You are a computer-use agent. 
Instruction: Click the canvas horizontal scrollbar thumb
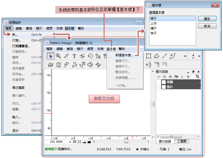point(126,142)
